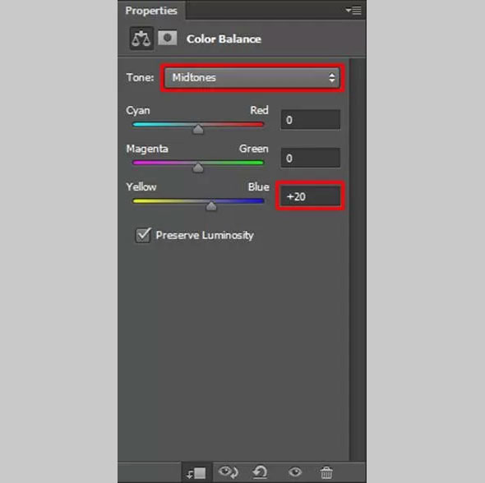Click the Yellow-Blue slider handle

pyautogui.click(x=211, y=206)
